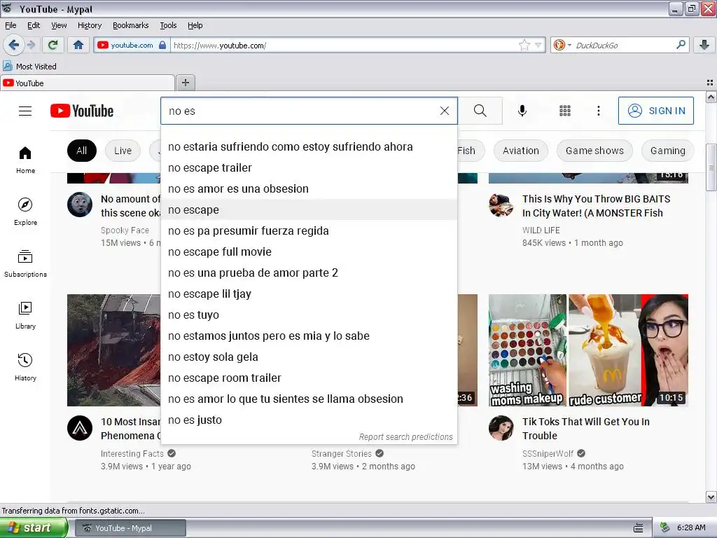This screenshot has height=538, width=717.
Task: Open Explore in the sidebar
Action: [x=26, y=212]
